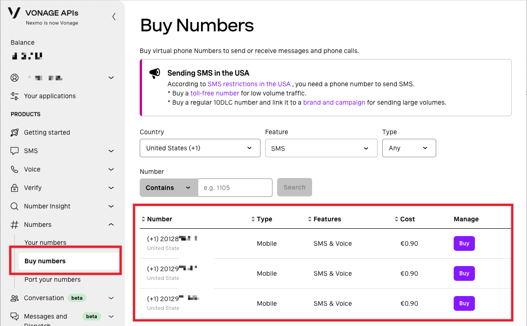The width and height of the screenshot is (527, 326).
Task: Collapse the sidebar with the chevron arrow
Action: [x=114, y=17]
